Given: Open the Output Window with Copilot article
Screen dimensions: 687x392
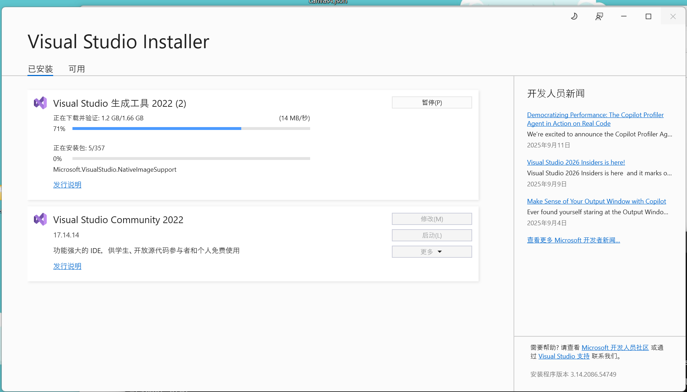Looking at the screenshot, I should [596, 201].
